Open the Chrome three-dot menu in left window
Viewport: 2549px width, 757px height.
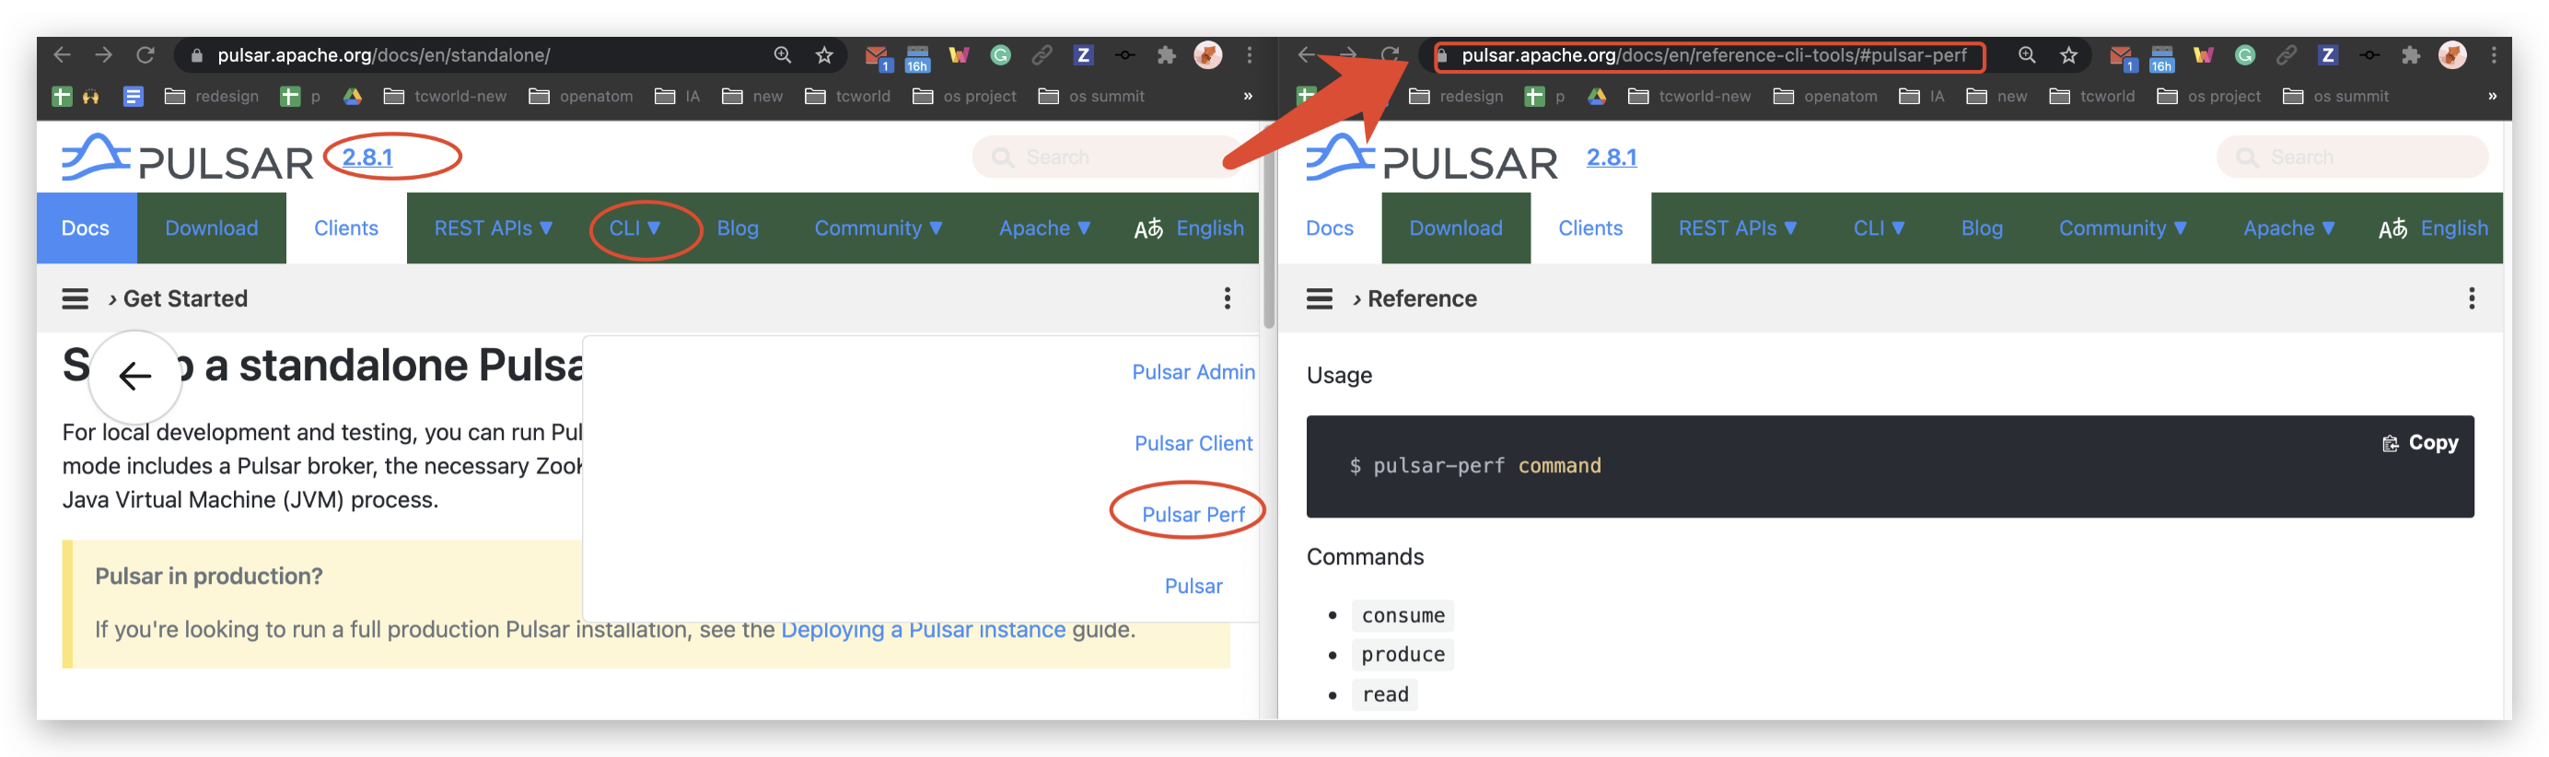tap(1250, 55)
